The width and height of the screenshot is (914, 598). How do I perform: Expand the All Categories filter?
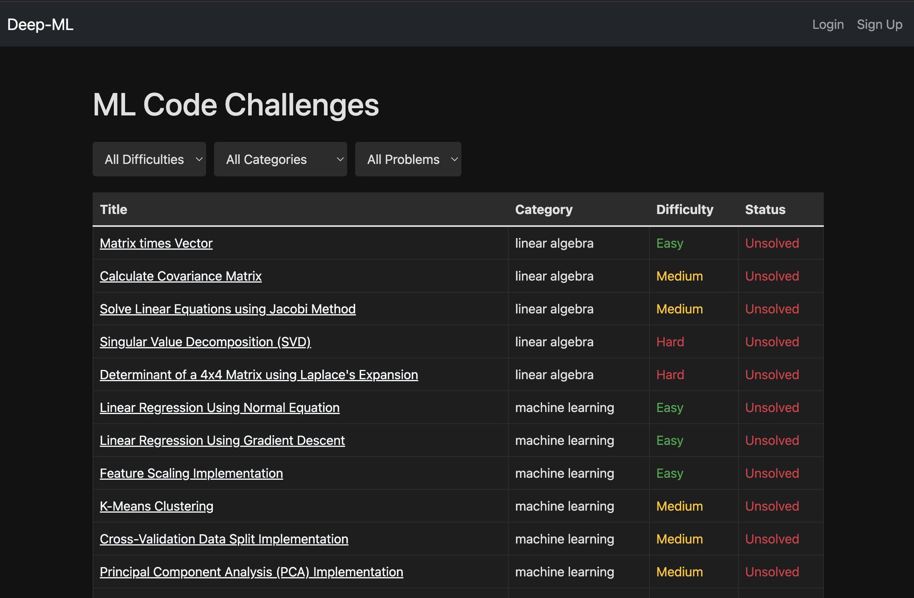point(280,159)
